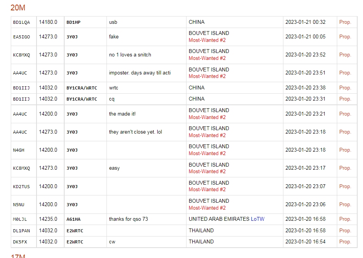Click frequency 14235.0 in M0LJL row

point(48,219)
